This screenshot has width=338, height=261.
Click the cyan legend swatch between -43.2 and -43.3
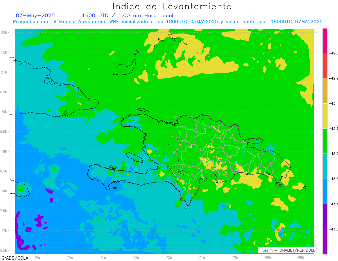[x=325, y=166]
